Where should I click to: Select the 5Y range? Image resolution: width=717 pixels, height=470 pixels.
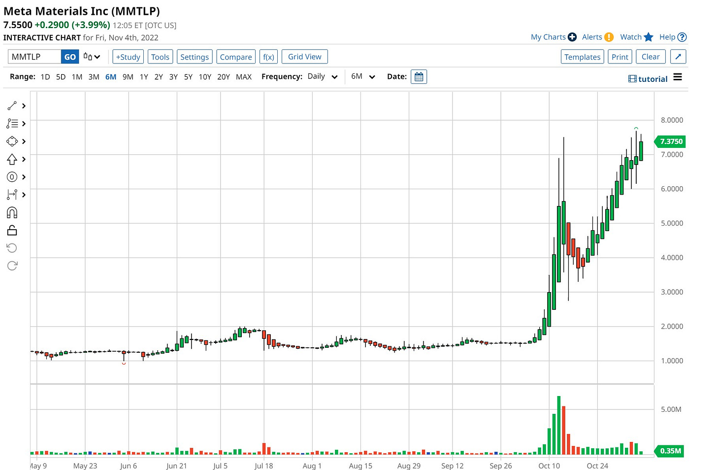coord(188,77)
